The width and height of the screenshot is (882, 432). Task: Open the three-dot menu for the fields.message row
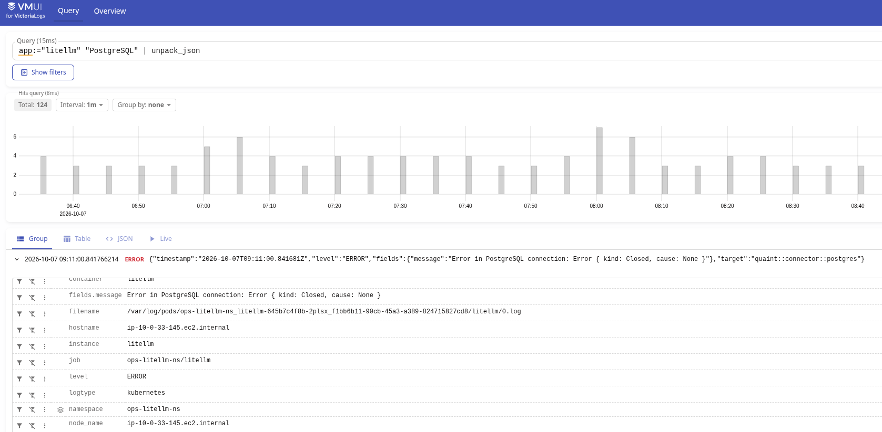(45, 298)
